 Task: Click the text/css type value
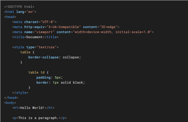pyautogui.click(x=47, y=47)
